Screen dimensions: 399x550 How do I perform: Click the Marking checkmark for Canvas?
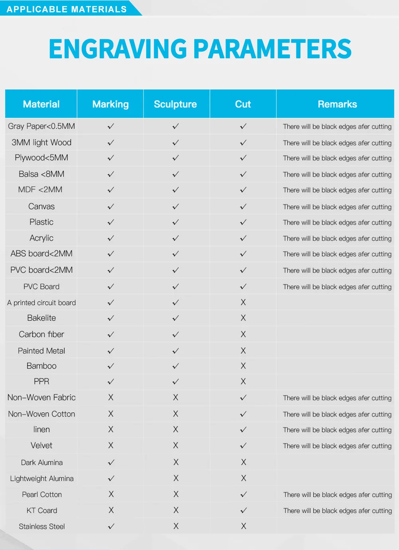[x=111, y=206]
